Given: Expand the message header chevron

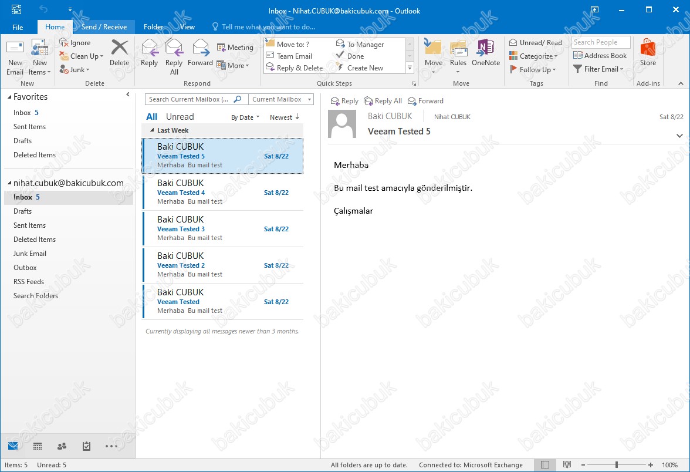Looking at the screenshot, I should [x=679, y=136].
